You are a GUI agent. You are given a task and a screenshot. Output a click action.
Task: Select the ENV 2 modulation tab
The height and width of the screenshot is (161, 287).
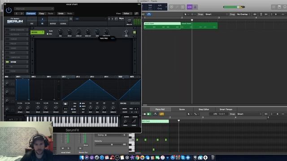click(34, 76)
